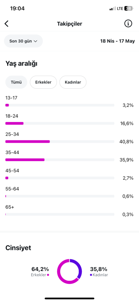Tap the battery indicator icon
Screen dimensions: 139x302
[129, 8]
